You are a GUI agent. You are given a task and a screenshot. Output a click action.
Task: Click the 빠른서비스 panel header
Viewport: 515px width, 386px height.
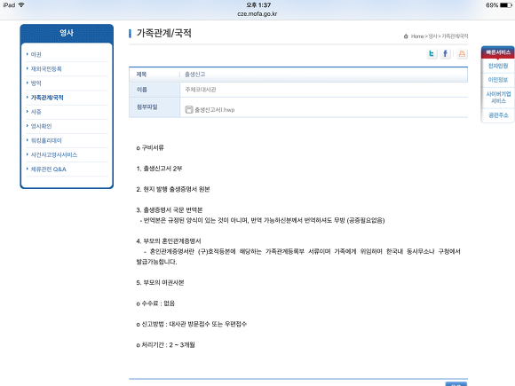point(498,52)
